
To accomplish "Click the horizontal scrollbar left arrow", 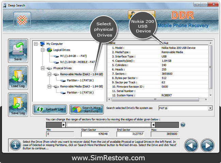I will pos(109,100).
